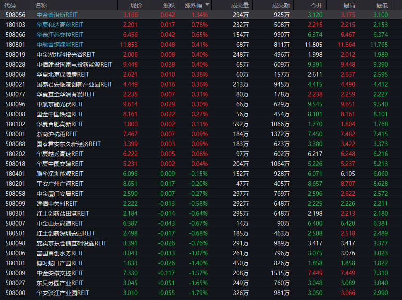Click highest price 8.707
The width and height of the screenshot is (402, 300).
(x=348, y=184)
